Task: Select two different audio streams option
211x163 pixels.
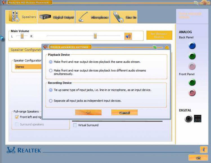Action: point(51,71)
